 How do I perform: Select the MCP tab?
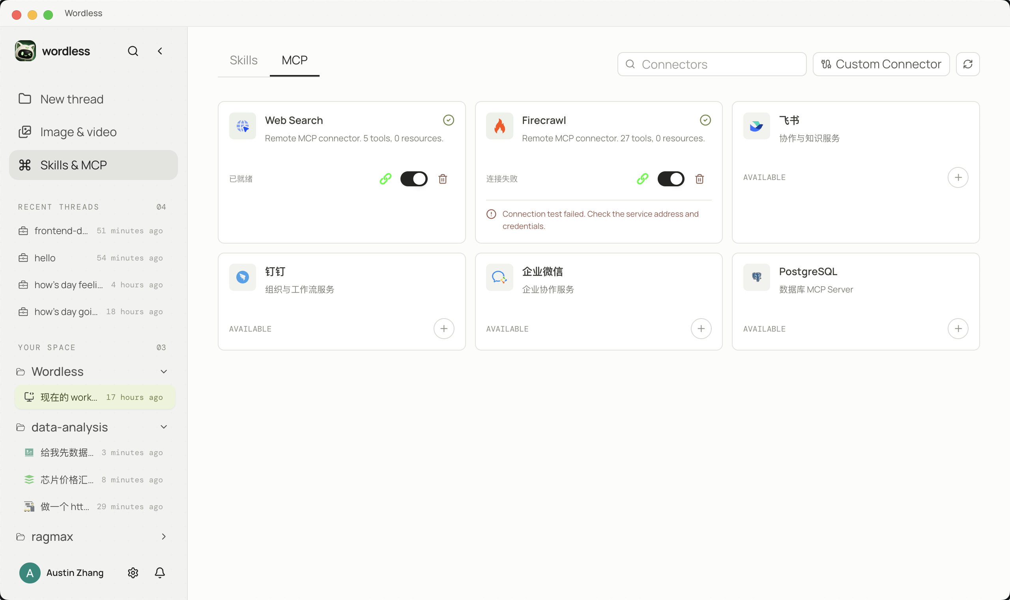294,60
